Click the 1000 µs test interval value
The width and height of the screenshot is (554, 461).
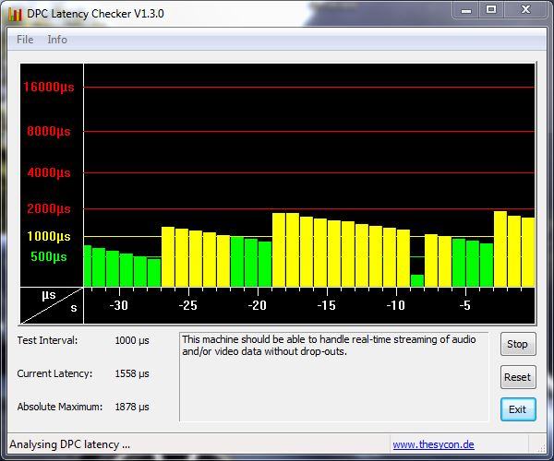[x=132, y=341]
